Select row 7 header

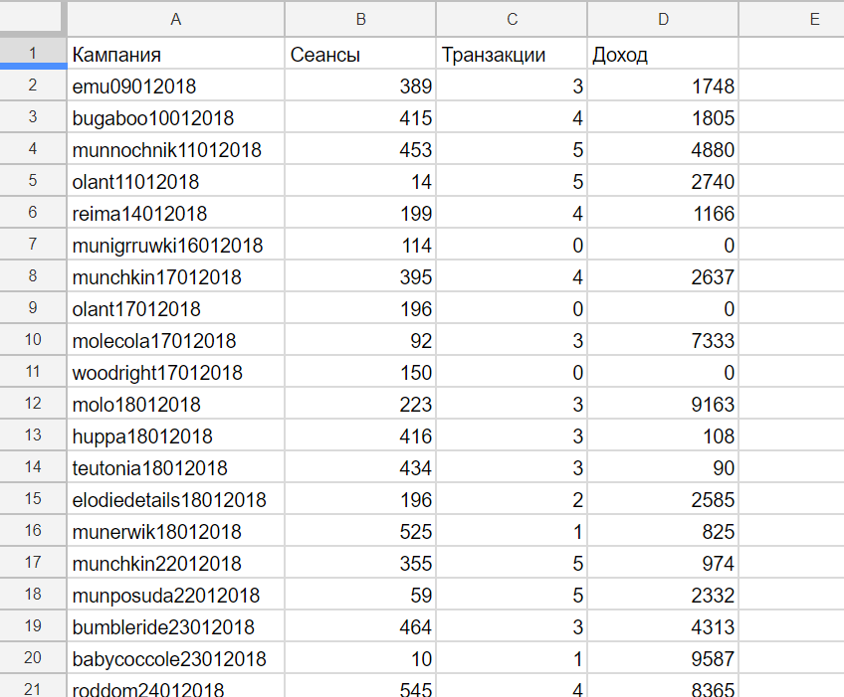(x=32, y=245)
